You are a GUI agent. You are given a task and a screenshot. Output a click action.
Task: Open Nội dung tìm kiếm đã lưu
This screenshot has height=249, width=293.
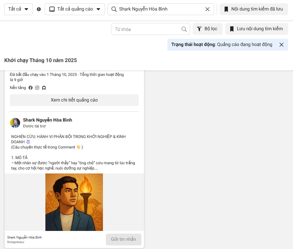point(254,9)
